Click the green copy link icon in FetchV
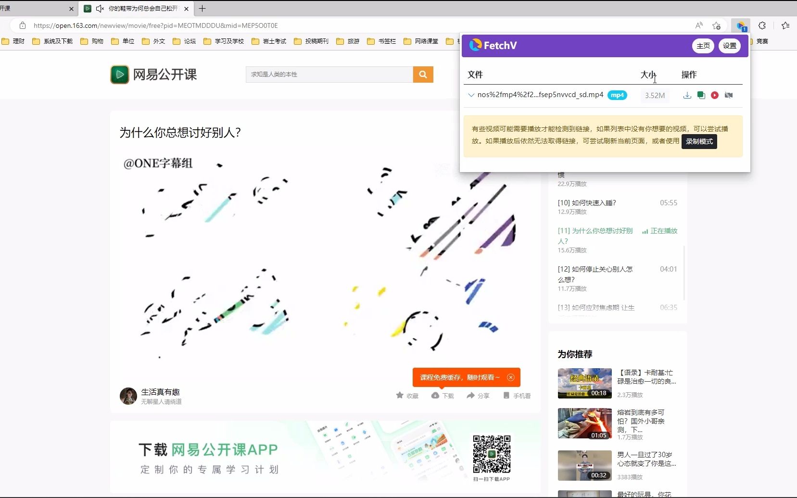Image resolution: width=797 pixels, height=498 pixels. click(701, 95)
